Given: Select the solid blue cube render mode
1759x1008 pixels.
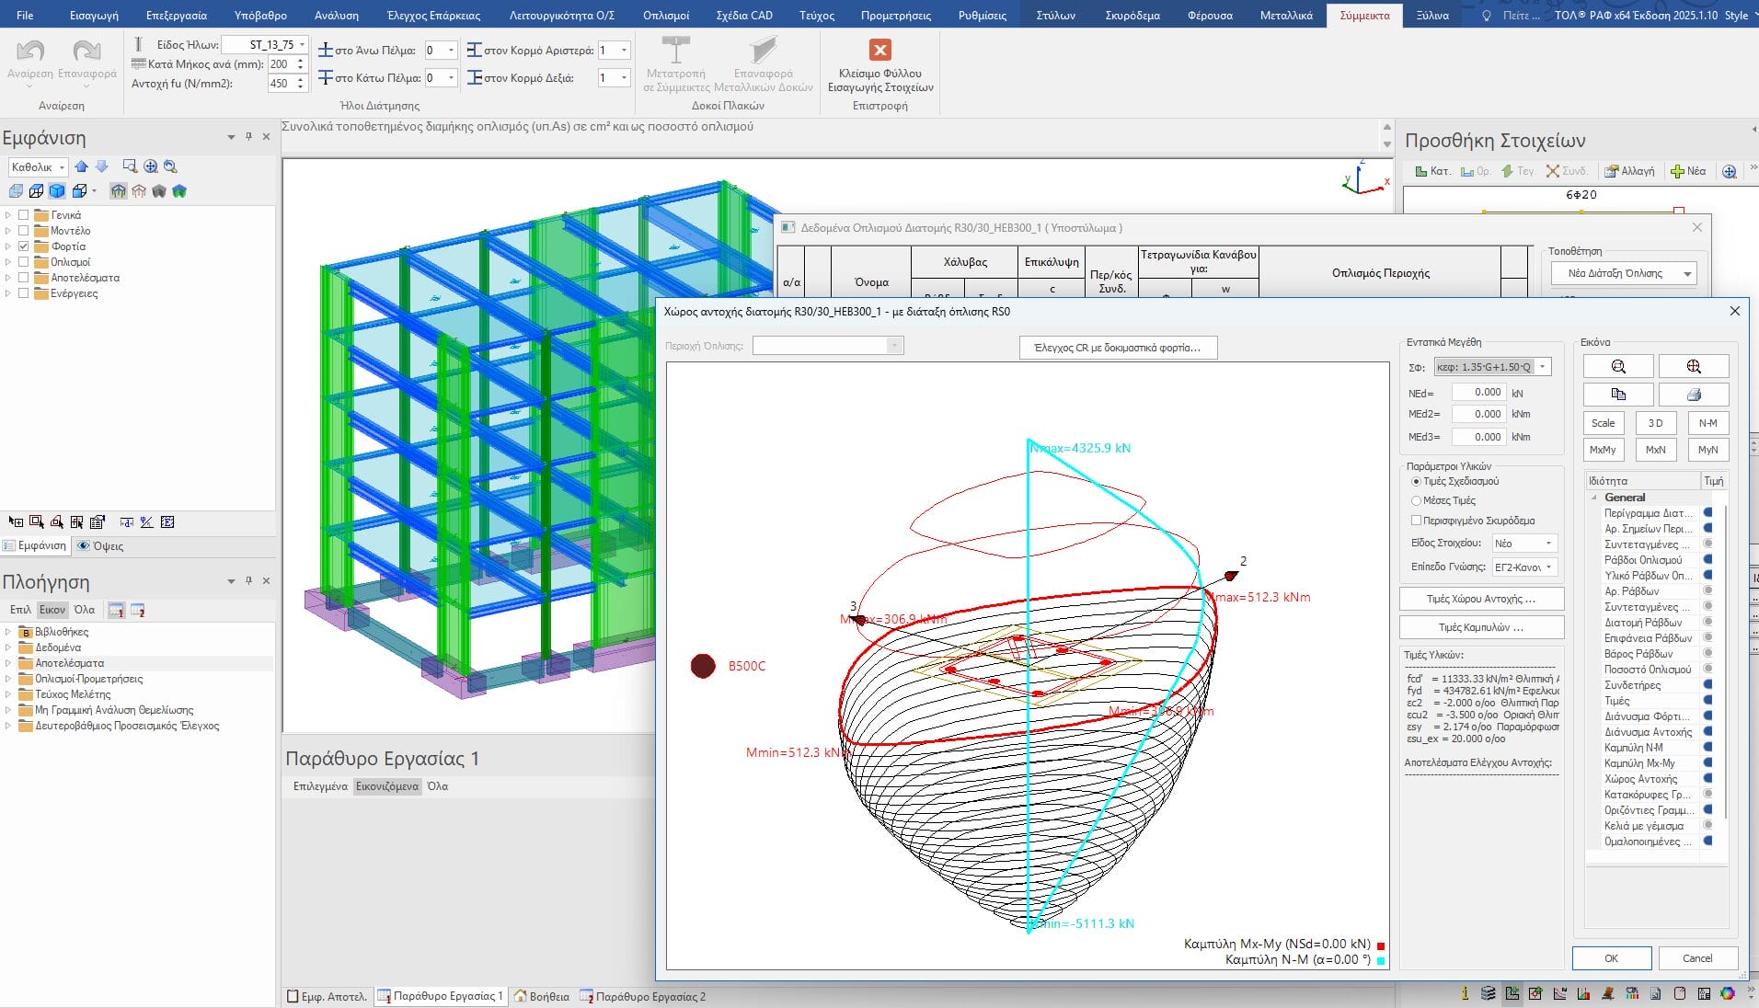Looking at the screenshot, I should click(x=57, y=191).
